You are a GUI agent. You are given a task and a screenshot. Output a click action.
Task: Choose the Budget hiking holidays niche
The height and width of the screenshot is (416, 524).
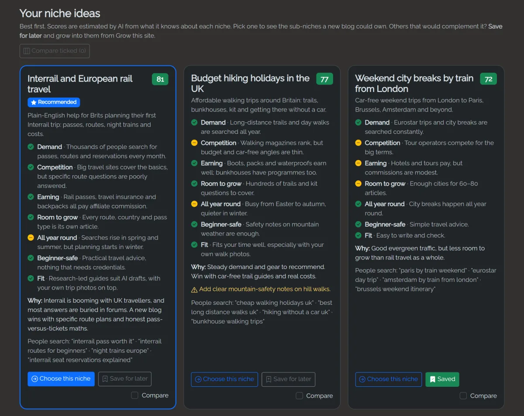(224, 379)
